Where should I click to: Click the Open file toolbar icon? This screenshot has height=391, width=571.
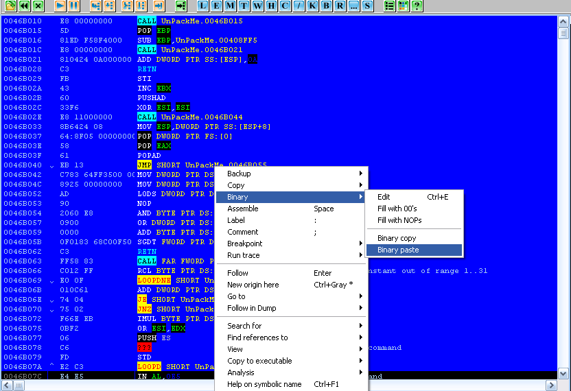pyautogui.click(x=11, y=5)
